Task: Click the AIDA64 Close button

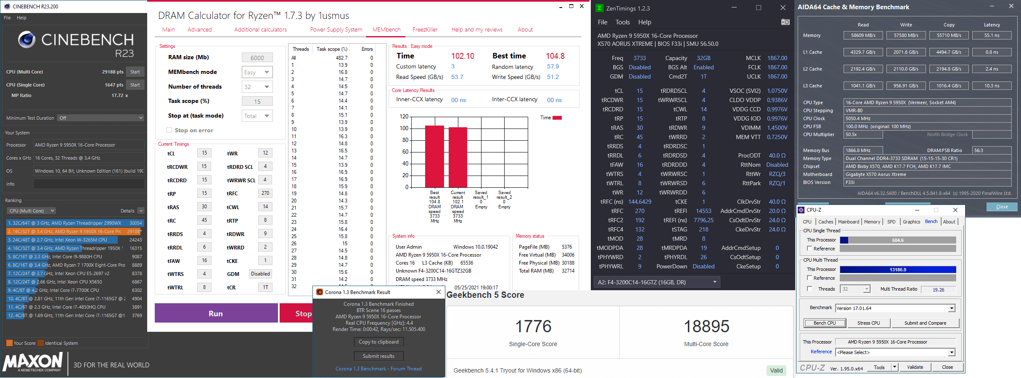Action: pyautogui.click(x=1002, y=207)
